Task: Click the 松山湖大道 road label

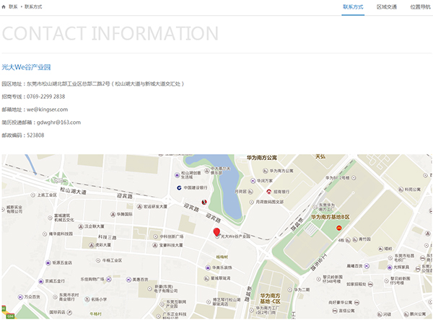Action: (73, 191)
